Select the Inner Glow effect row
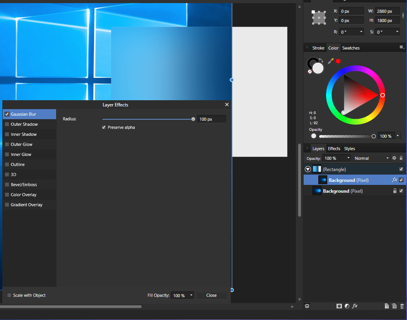Screen dimensions: 407x320 pos(29,154)
